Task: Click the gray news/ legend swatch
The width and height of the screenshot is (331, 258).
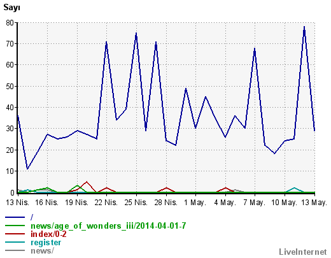Action: coord(15,250)
